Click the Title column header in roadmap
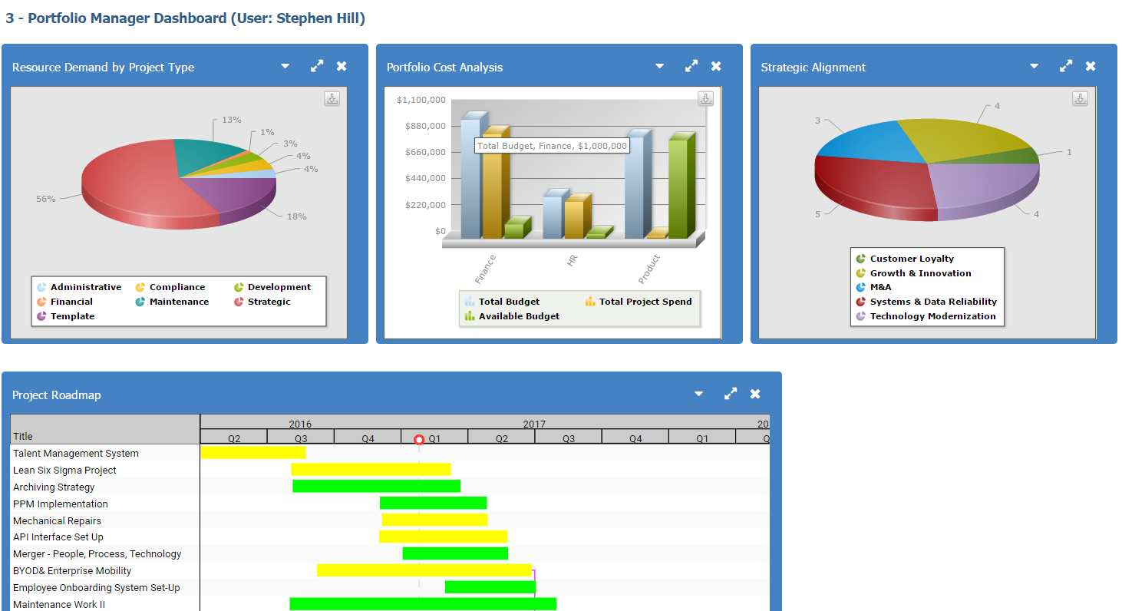Viewport: 1122px width, 611px height. pyautogui.click(x=23, y=436)
